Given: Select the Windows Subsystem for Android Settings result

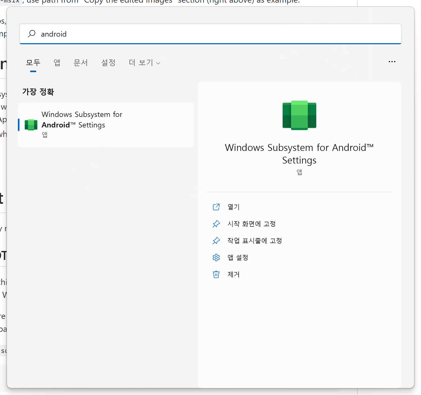Looking at the screenshot, I should pyautogui.click(x=106, y=125).
